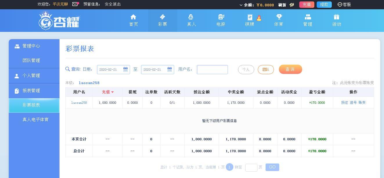384x178 pixels.
Task: Open the 电游 slot games icon
Action: tap(221, 17)
